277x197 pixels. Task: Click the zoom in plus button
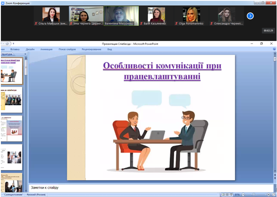269,194
